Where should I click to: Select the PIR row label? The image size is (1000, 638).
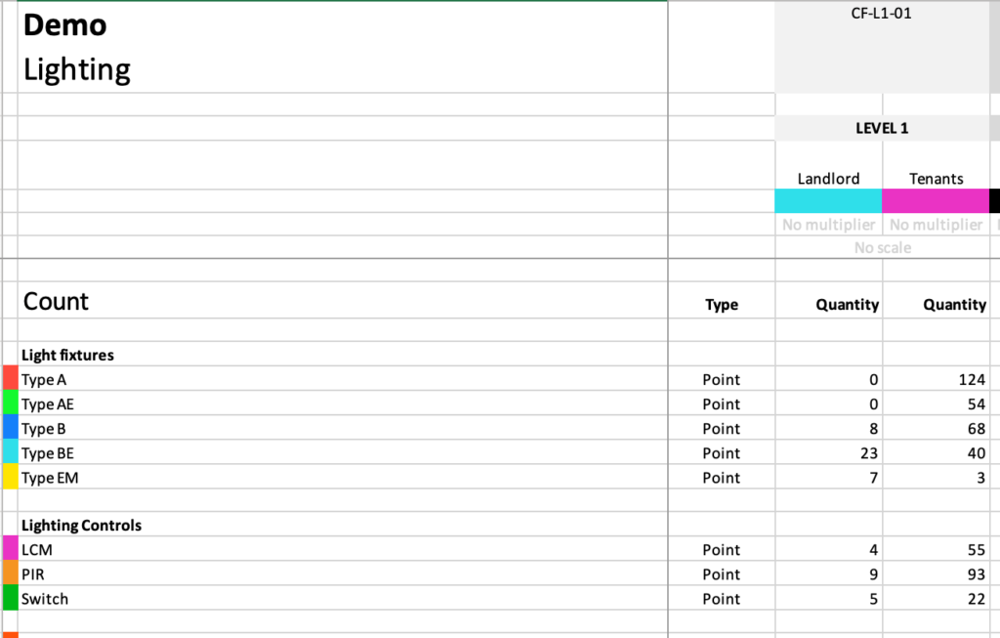tap(33, 574)
